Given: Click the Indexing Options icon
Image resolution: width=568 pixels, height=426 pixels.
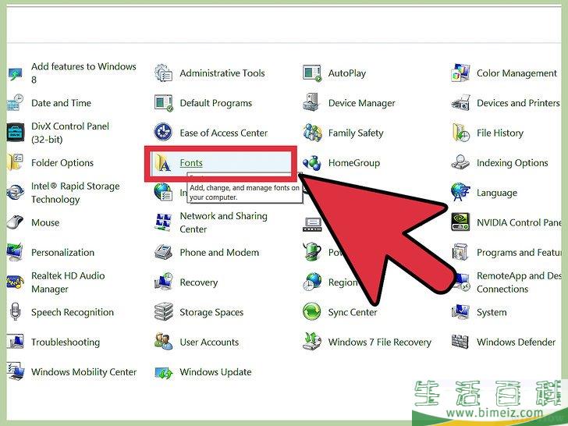Looking at the screenshot, I should coord(460,162).
